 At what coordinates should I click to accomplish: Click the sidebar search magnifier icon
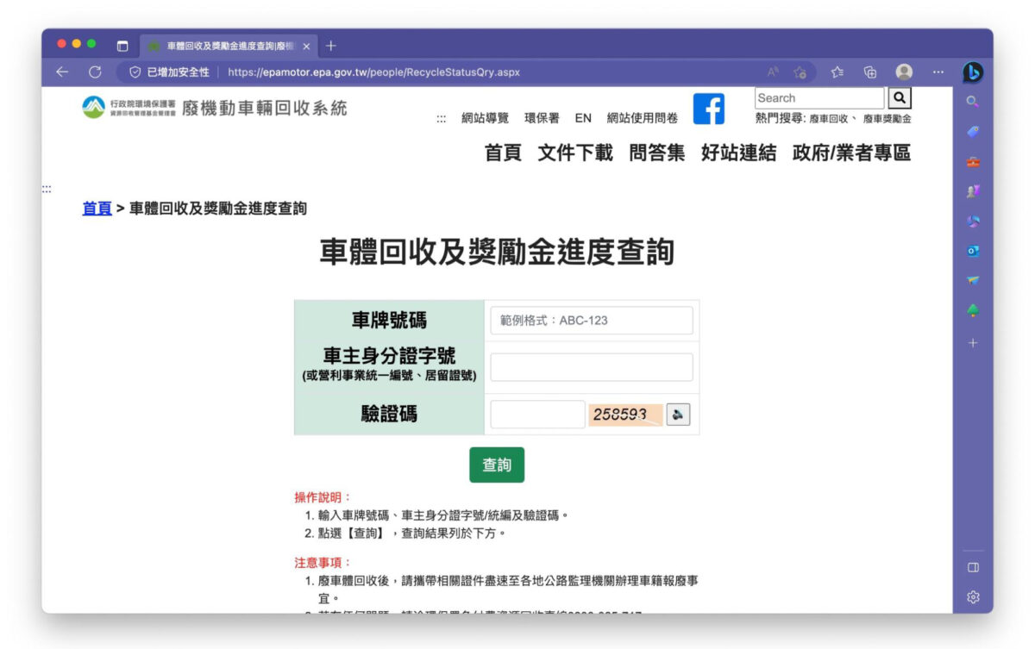point(973,102)
